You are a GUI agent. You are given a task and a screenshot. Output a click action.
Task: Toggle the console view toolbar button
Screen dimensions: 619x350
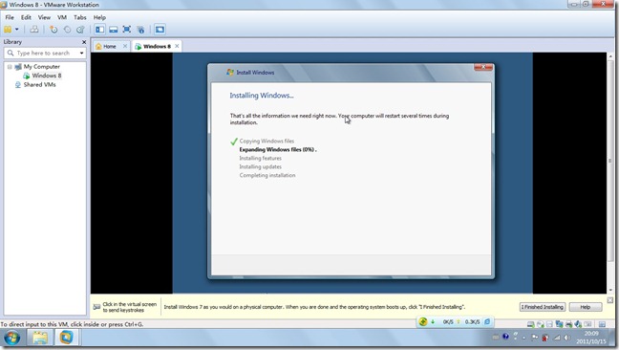pos(160,30)
